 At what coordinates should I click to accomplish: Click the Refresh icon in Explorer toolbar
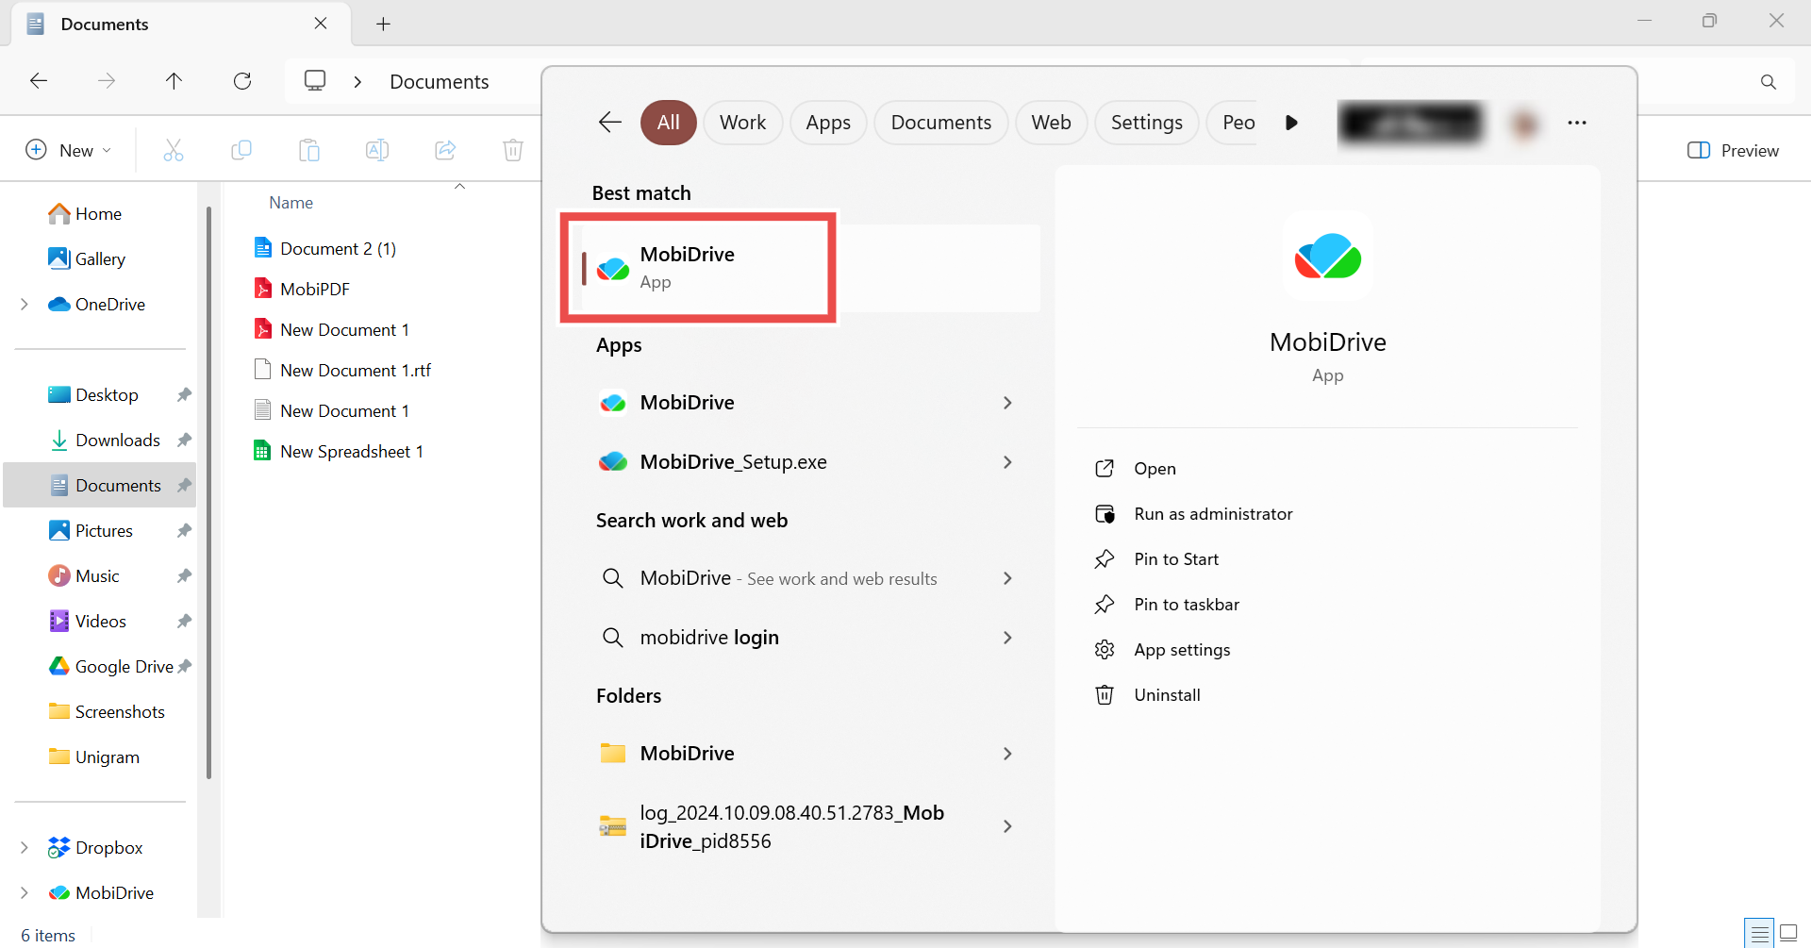point(242,81)
